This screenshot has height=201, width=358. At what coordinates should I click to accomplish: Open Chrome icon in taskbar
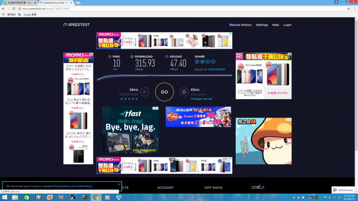tap(96, 198)
